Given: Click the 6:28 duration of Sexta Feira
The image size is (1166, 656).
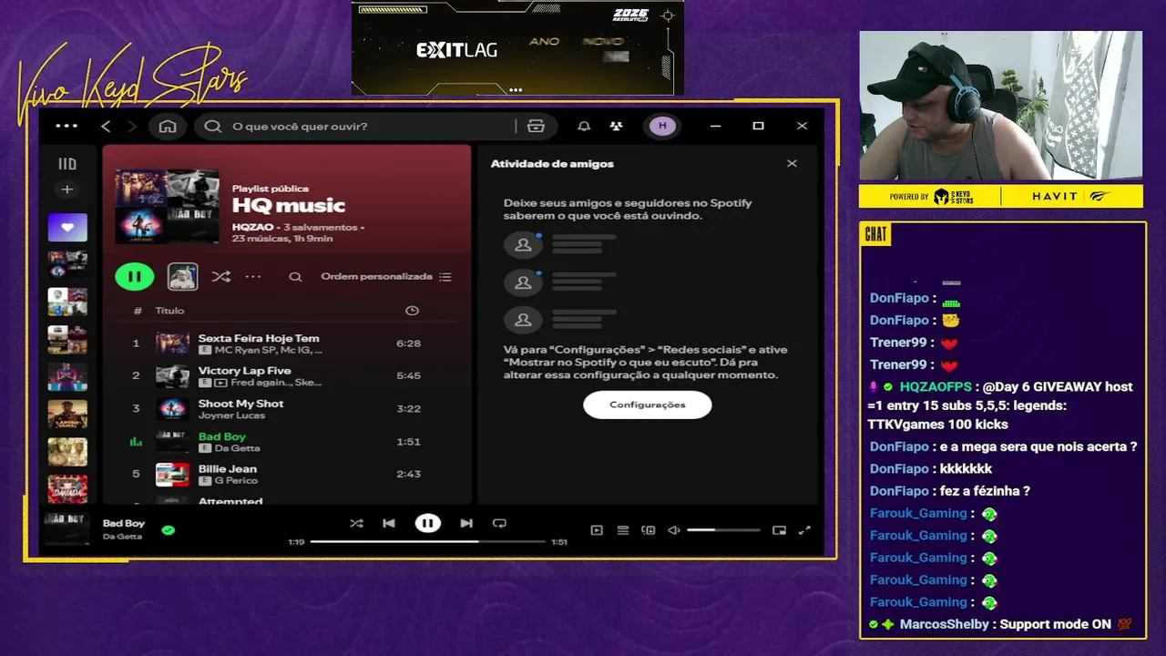Looking at the screenshot, I should coord(408,343).
